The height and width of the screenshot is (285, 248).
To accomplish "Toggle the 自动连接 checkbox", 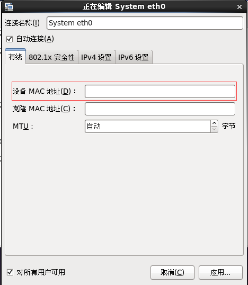I will click(10, 39).
